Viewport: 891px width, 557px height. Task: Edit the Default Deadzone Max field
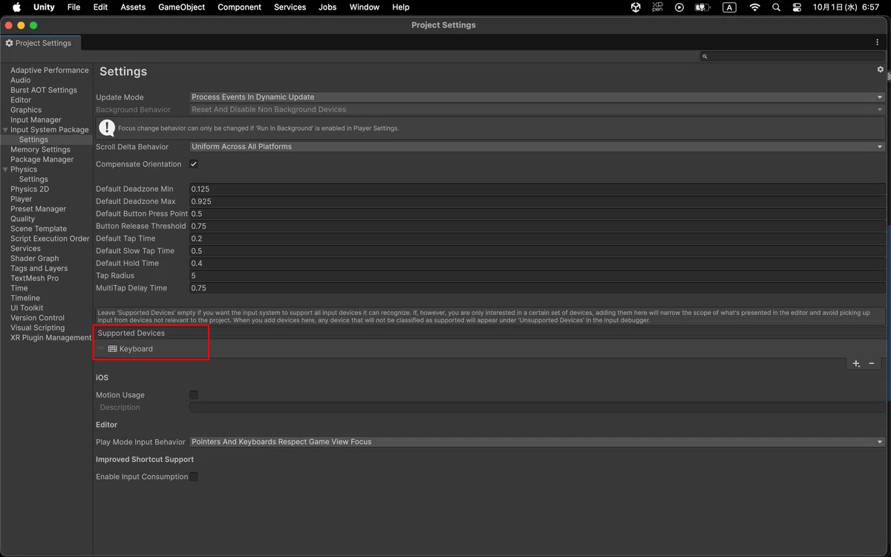click(x=538, y=201)
